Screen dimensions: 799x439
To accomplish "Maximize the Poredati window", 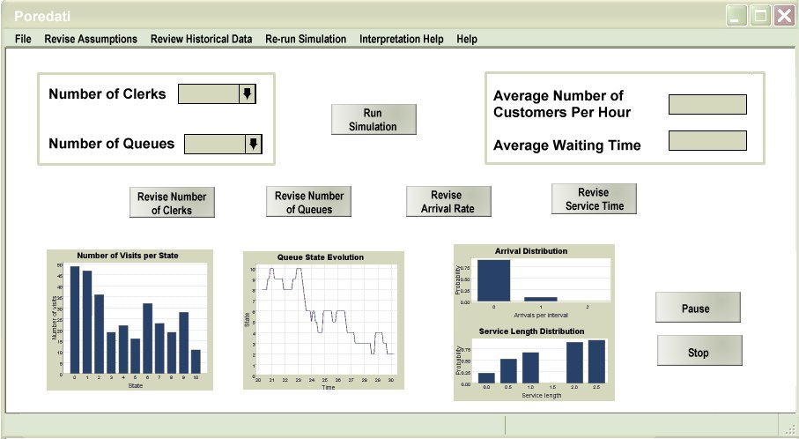I will 760,16.
